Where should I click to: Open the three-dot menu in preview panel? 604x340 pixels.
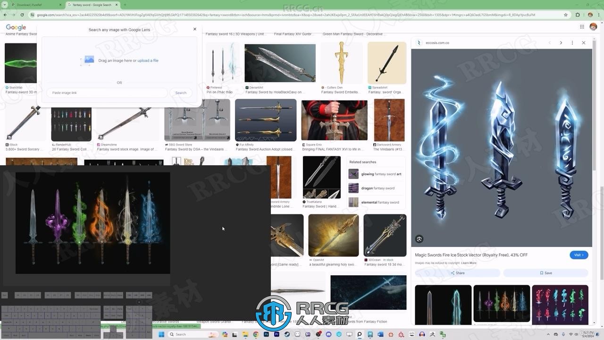click(572, 42)
